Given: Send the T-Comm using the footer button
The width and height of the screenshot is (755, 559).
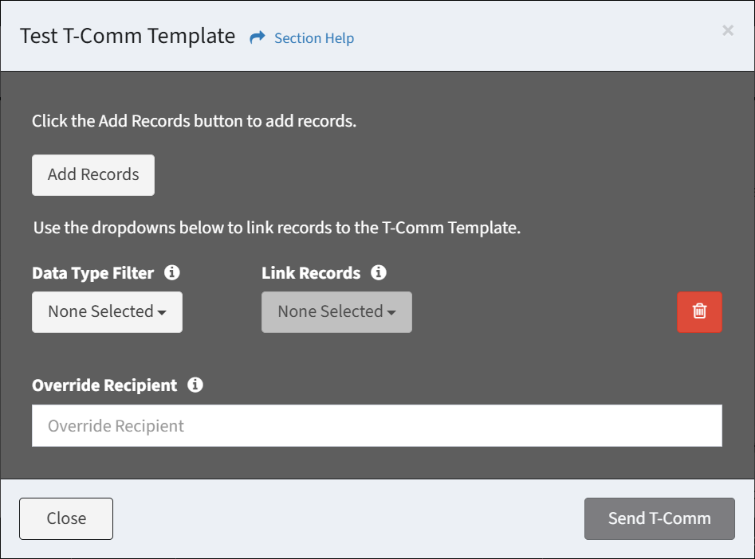Looking at the screenshot, I should click(659, 518).
